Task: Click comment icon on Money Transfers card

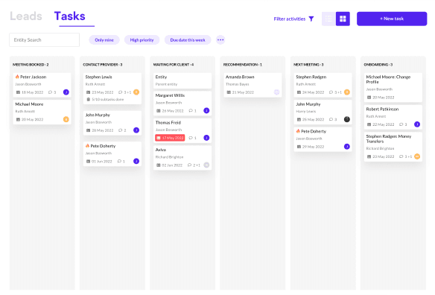Action: click(x=401, y=156)
